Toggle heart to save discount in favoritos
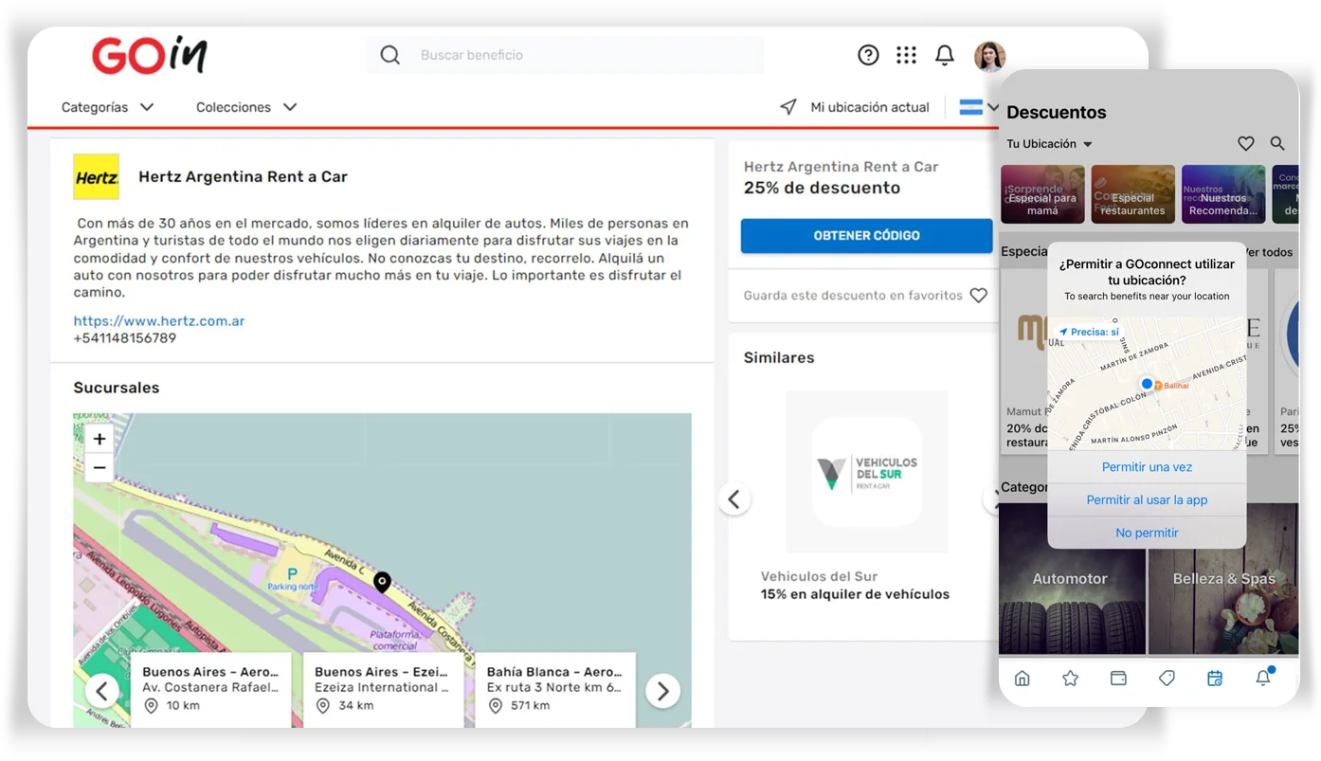The width and height of the screenshot is (1321, 761). pyautogui.click(x=979, y=296)
